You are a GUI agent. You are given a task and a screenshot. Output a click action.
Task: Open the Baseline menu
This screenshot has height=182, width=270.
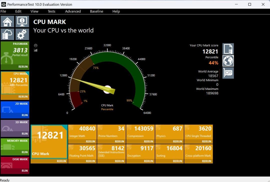click(x=96, y=11)
